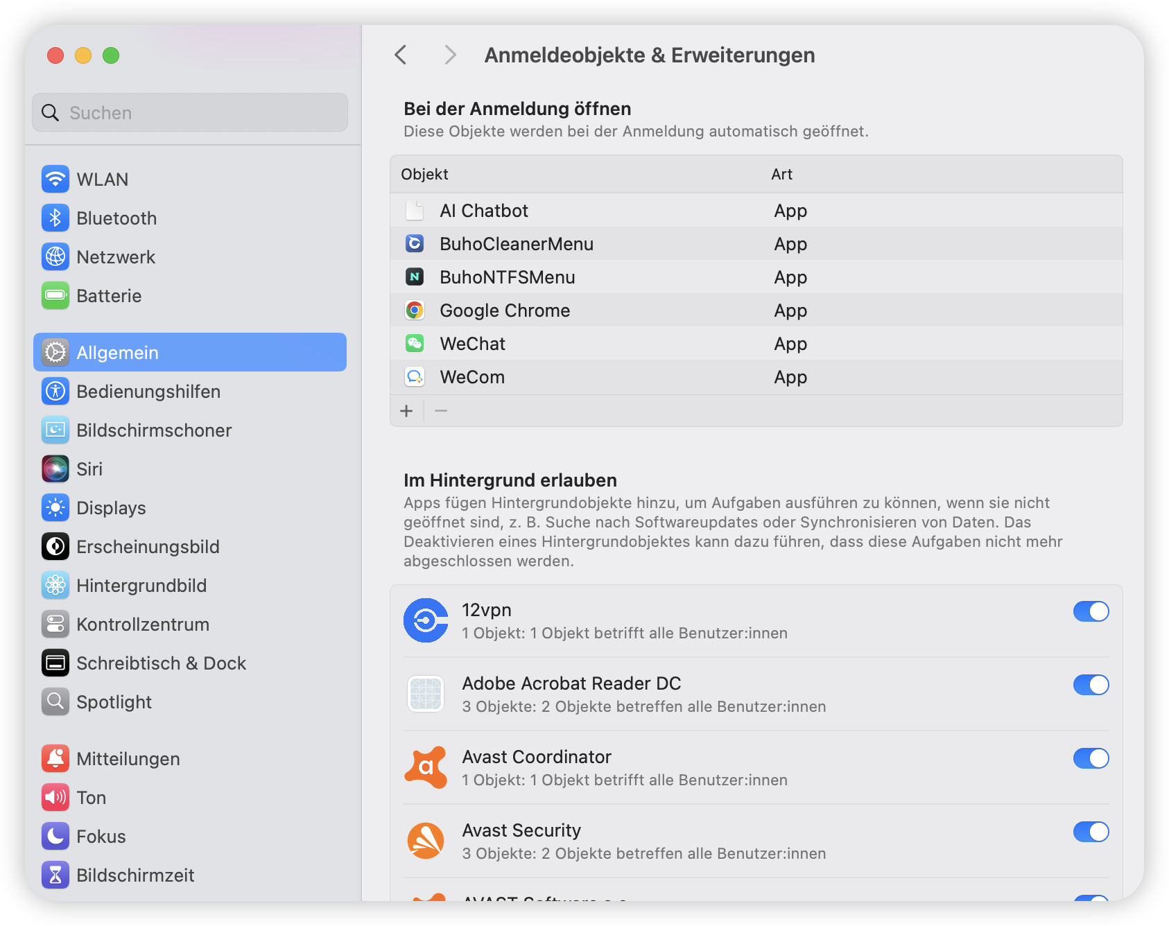Click the Adobe Acrobat Reader DC icon
The height and width of the screenshot is (926, 1169).
(426, 694)
